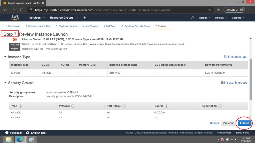This screenshot has width=255, height=143.
Task: Open a new browser tab with plus
Action: (49, 3)
